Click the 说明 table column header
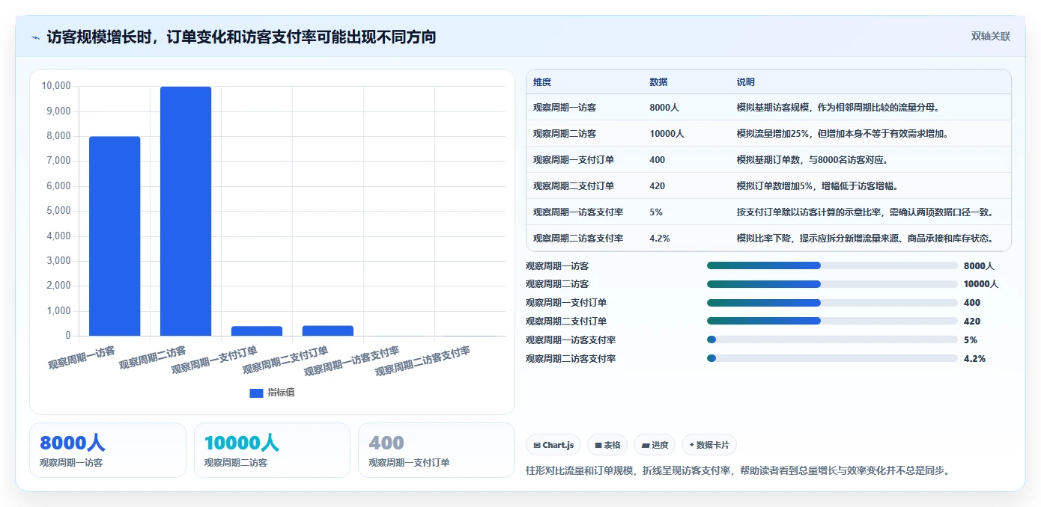Screen dimensions: 1041x507 click(746, 82)
